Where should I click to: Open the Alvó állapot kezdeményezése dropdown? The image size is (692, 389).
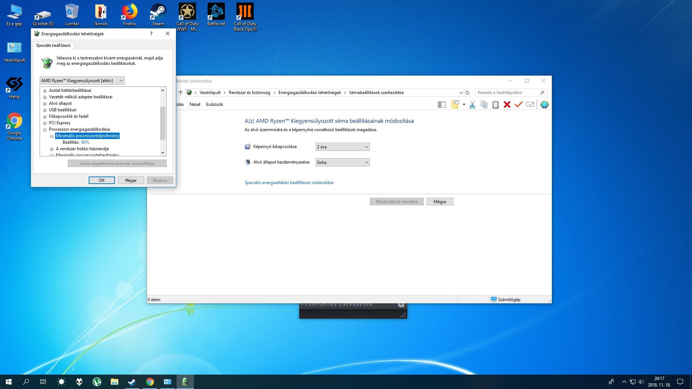point(342,162)
